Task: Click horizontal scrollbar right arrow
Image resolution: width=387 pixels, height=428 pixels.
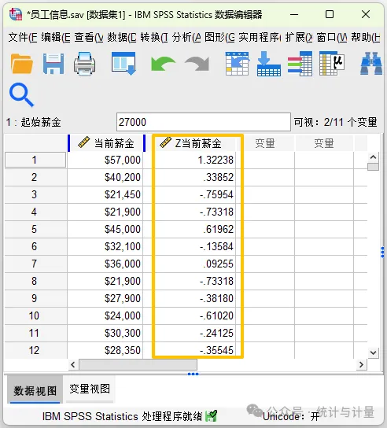Action: pyautogui.click(x=361, y=365)
